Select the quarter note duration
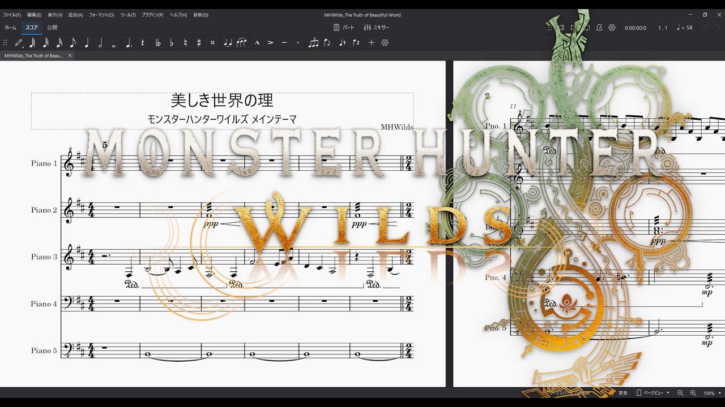725x407 pixels. (87, 42)
